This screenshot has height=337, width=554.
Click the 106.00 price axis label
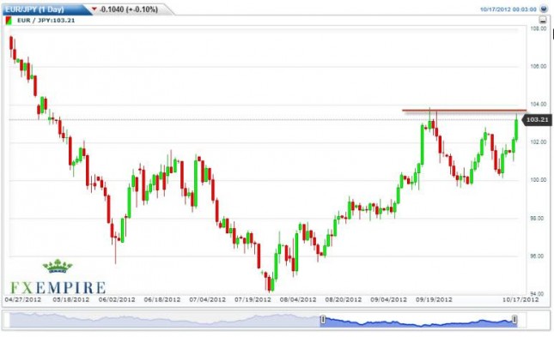pyautogui.click(x=539, y=66)
